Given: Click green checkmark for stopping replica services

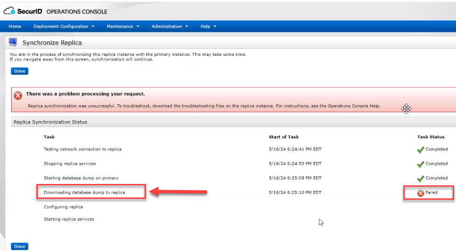Looking at the screenshot, I should [x=421, y=164].
